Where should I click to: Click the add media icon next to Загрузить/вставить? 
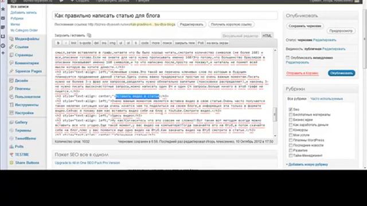click(x=89, y=35)
